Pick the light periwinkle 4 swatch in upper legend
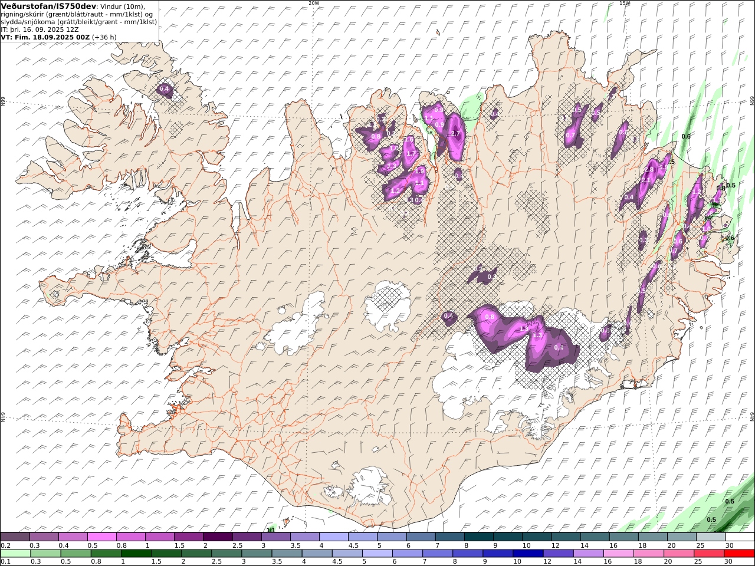755x566 pixels. (333, 537)
